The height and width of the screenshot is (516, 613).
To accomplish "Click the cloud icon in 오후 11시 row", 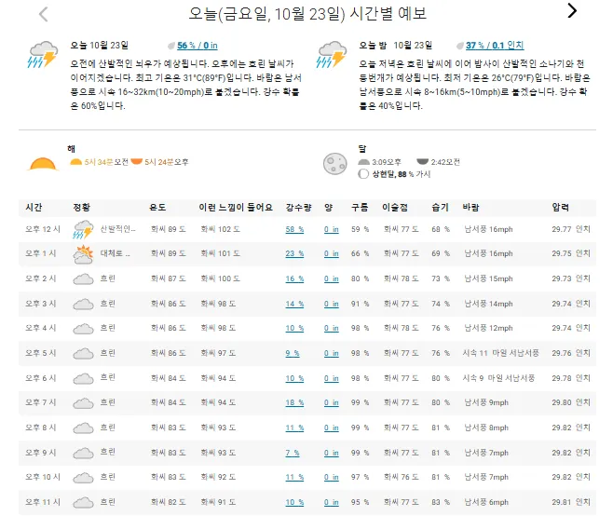I will (x=83, y=503).
